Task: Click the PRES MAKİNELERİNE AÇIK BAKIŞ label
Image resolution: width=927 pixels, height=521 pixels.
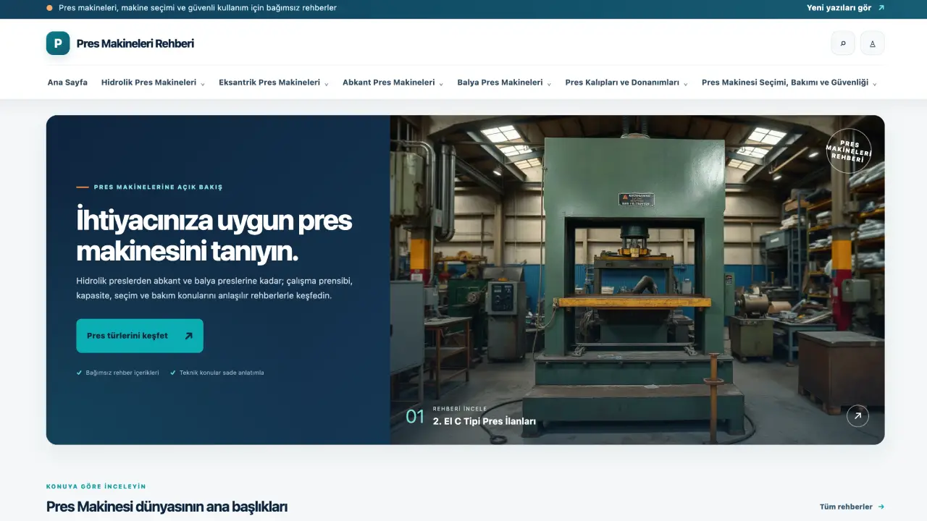Action: [158, 187]
